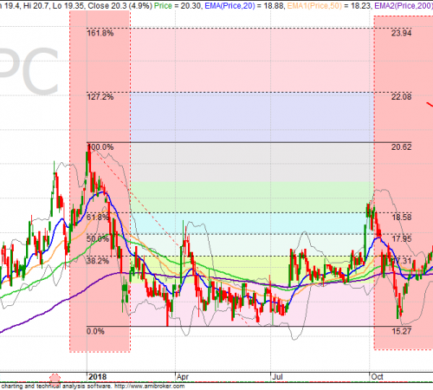Viewport: 433px width, 390px height.
Task: Click the 15.27 price level value
Action: pyautogui.click(x=401, y=331)
